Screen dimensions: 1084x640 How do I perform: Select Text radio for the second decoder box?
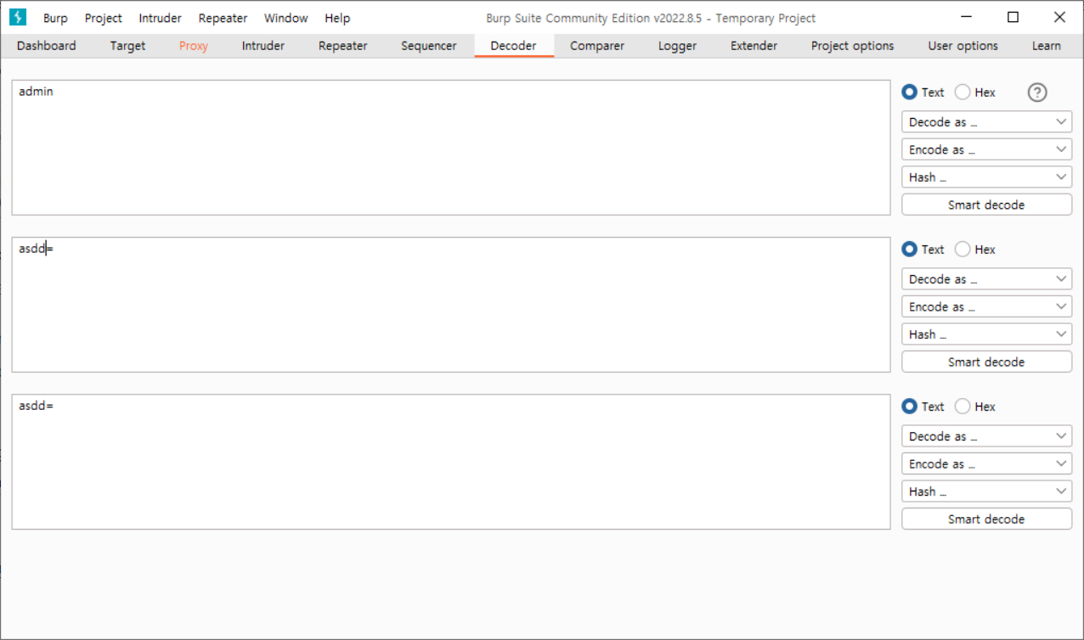[923, 250]
